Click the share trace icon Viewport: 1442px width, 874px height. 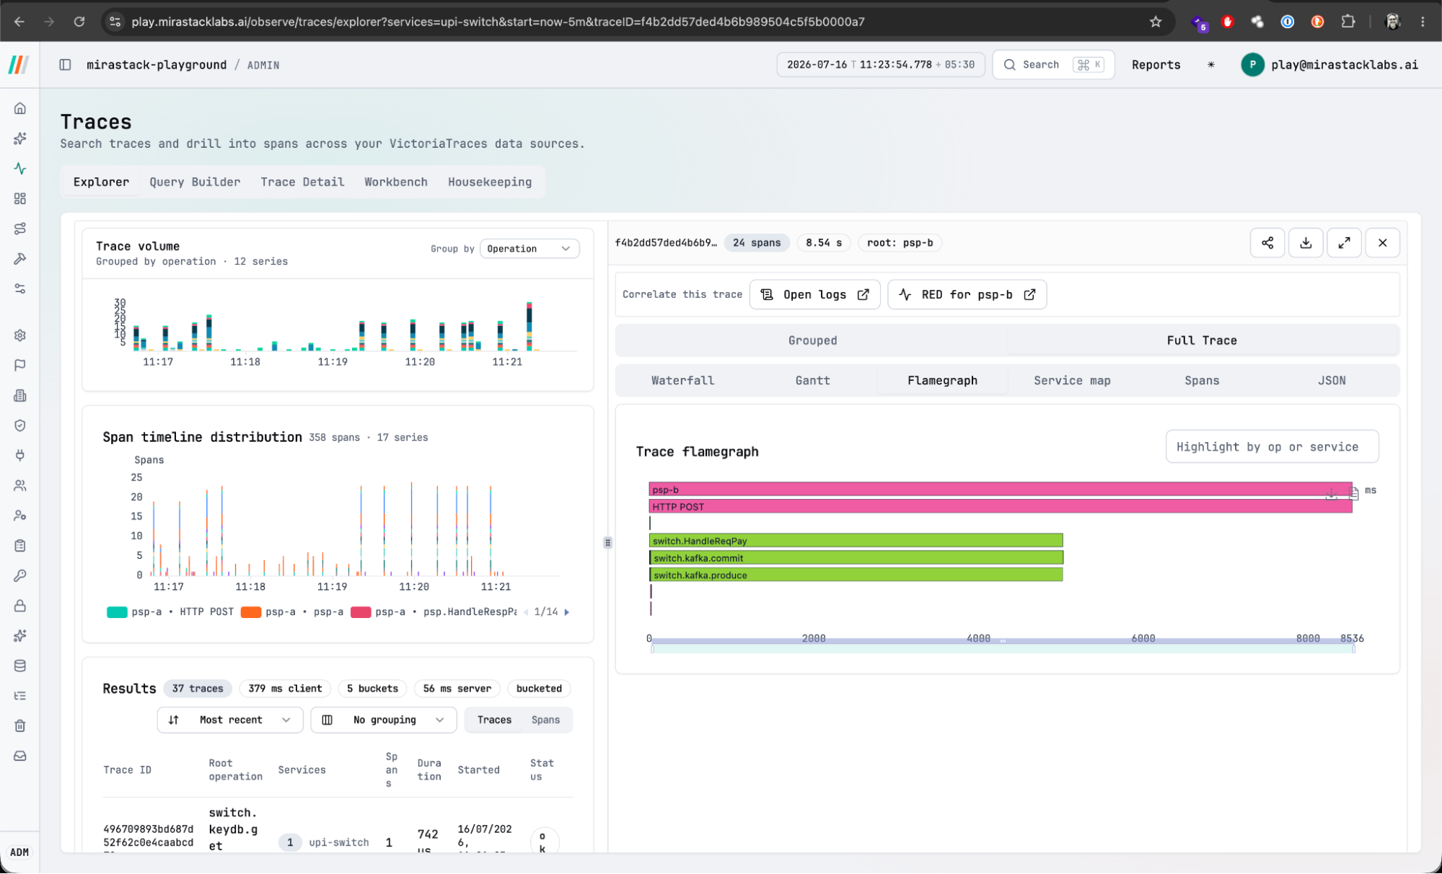point(1267,243)
